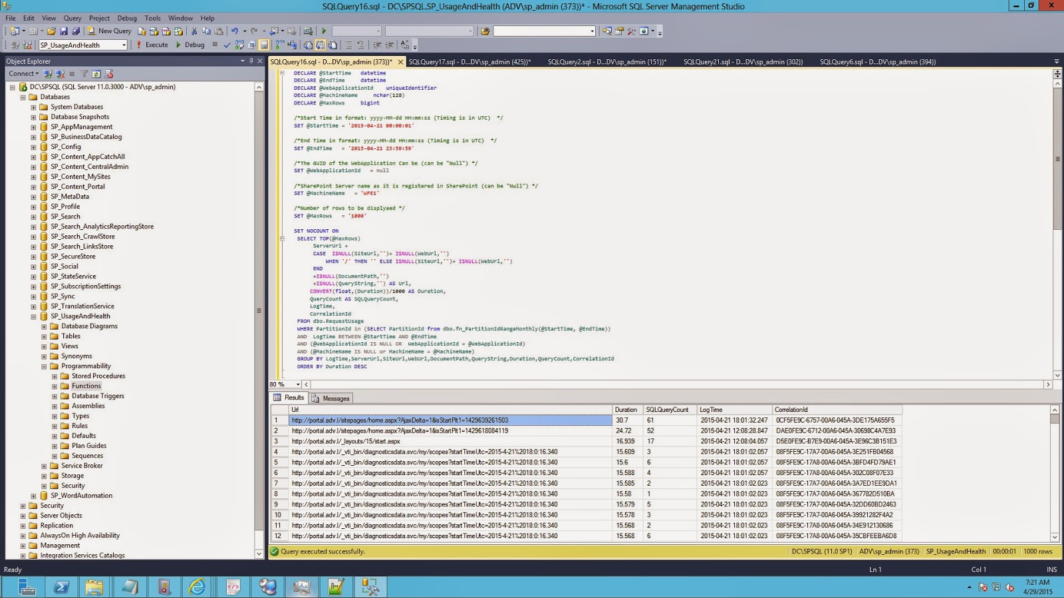Viewport: 1064px width, 598px height.
Task: Select the Functions folder in the tree
Action: [86, 386]
